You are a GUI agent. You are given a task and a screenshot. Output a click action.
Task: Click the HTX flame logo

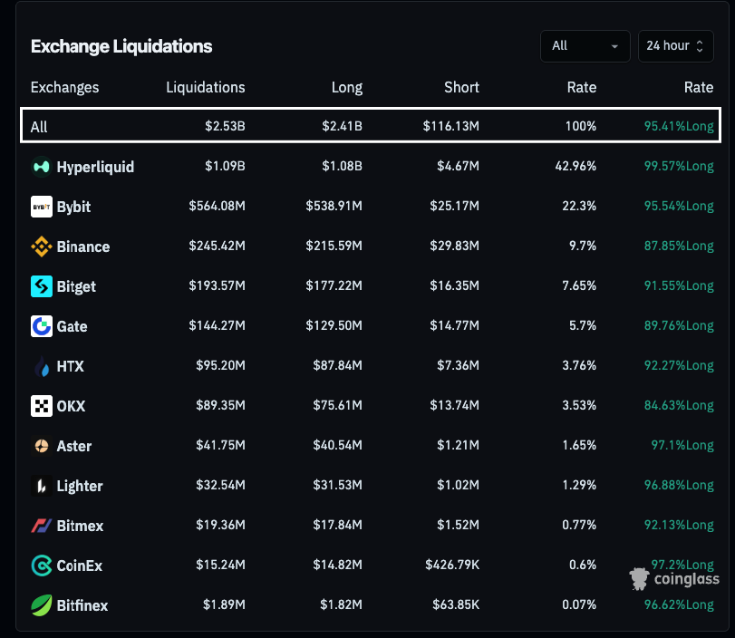pos(42,366)
